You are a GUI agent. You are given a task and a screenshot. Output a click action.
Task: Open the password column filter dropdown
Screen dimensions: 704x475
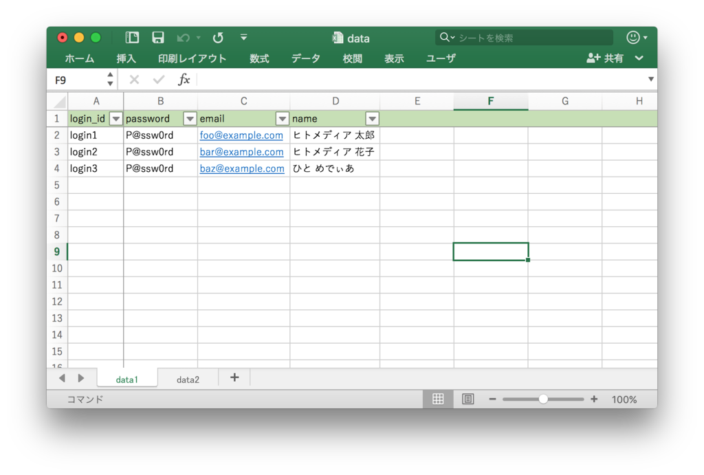(x=190, y=119)
